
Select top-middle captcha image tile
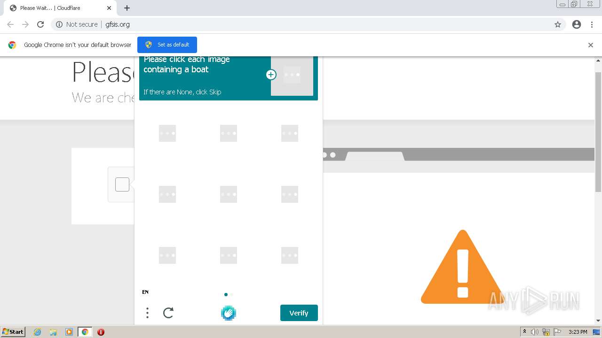coord(229,133)
